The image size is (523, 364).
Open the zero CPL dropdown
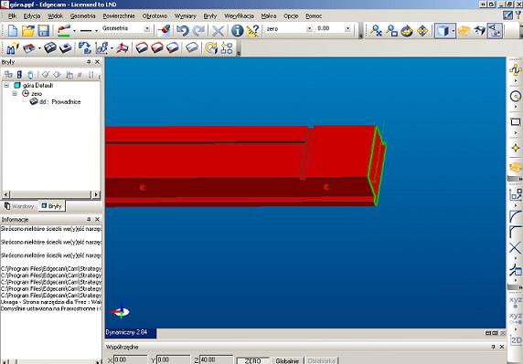tap(309, 28)
